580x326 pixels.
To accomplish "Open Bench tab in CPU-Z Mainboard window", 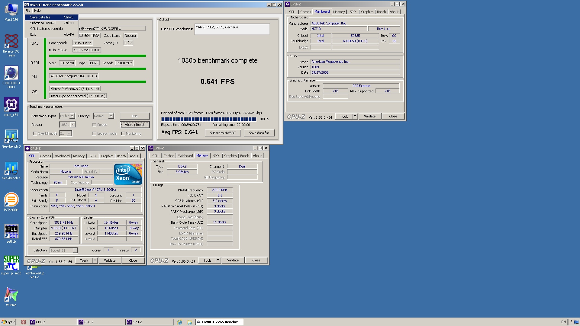I will (x=381, y=12).
